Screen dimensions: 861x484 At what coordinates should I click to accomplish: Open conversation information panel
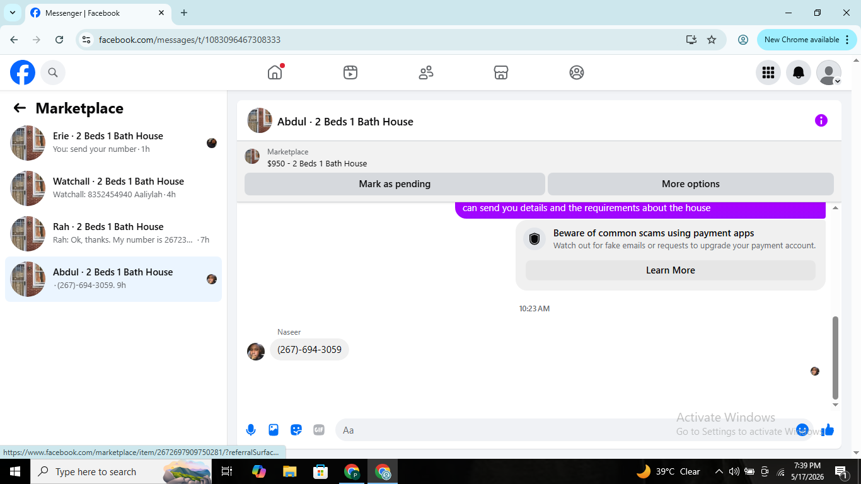coord(821,120)
